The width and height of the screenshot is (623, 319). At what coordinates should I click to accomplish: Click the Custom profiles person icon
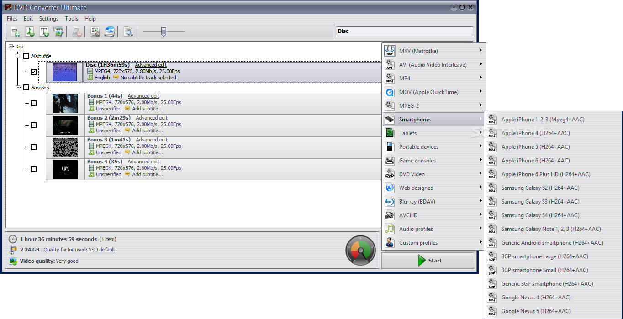[390, 242]
